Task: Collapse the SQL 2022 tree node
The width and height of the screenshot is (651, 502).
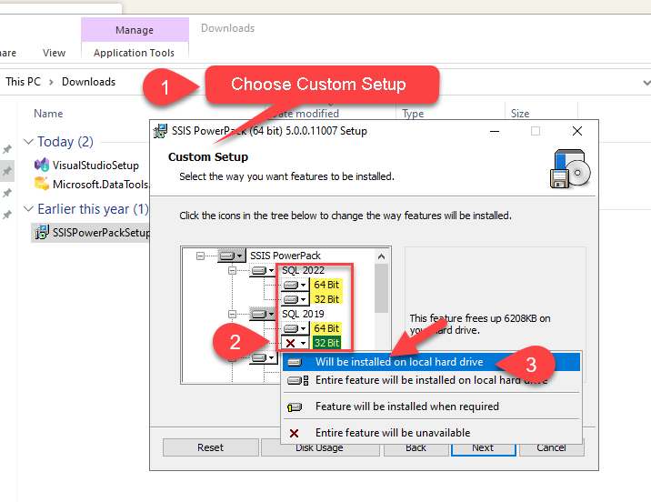Action: (232, 271)
